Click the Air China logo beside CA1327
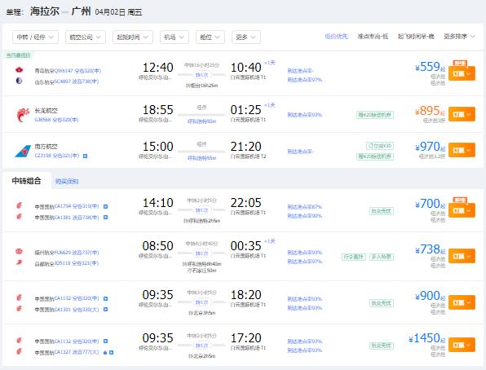Viewport: 486px width, 370px height. pyautogui.click(x=20, y=351)
